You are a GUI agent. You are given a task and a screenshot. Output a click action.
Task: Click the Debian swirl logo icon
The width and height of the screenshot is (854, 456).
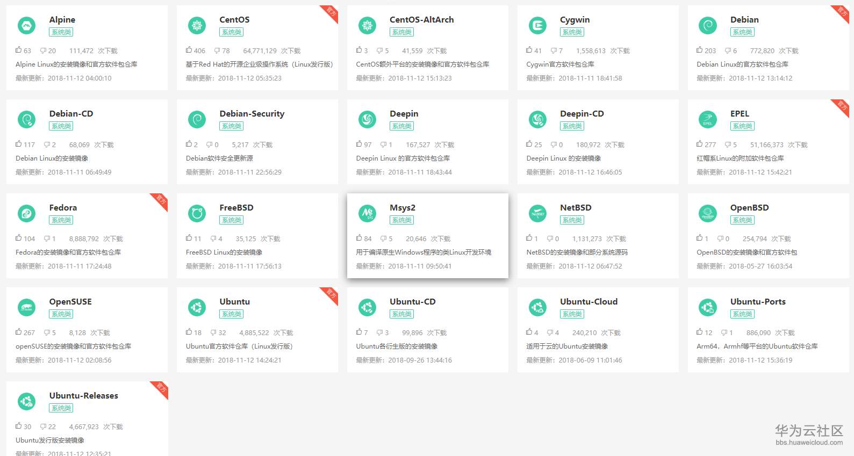707,25
